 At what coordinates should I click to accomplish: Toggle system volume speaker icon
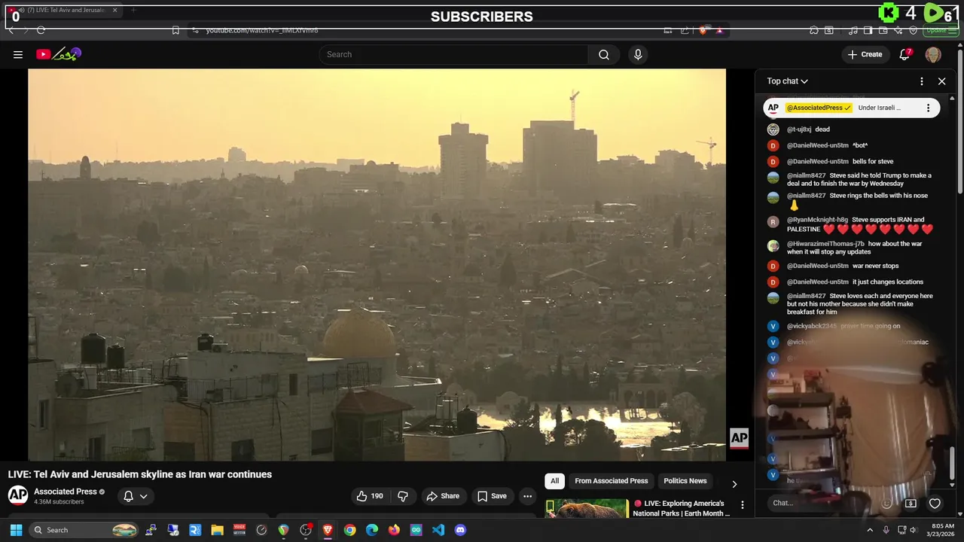point(914,530)
